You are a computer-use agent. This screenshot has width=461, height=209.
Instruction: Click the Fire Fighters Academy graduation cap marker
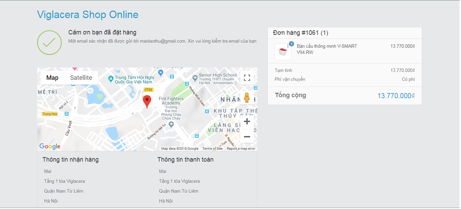pyautogui.click(x=171, y=125)
